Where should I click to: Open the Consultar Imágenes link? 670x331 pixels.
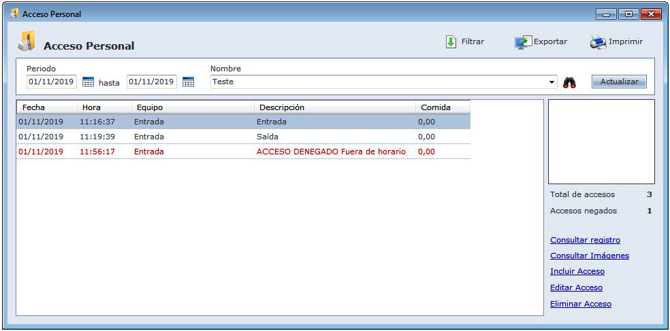[589, 256]
